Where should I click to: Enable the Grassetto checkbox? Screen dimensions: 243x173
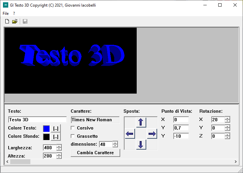tap(73, 136)
